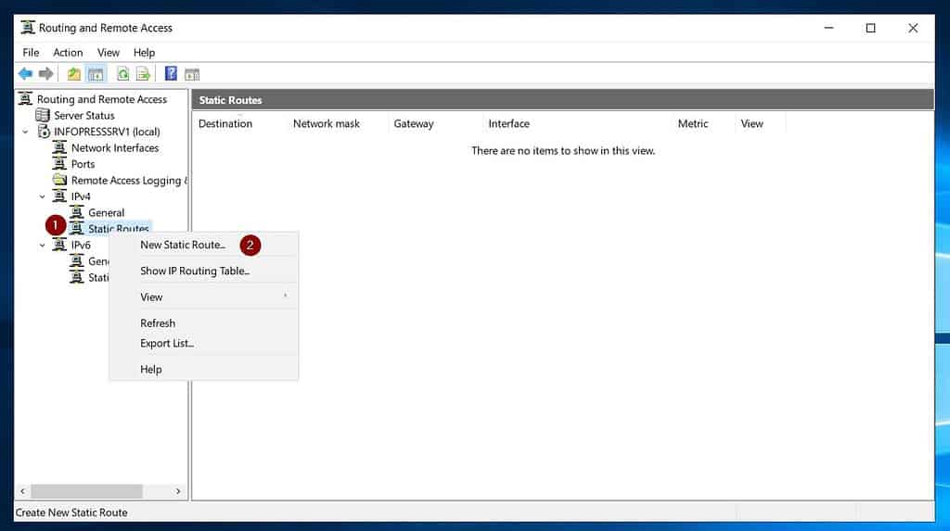Click the INFOPRESSSRV1 server icon

coord(44,132)
